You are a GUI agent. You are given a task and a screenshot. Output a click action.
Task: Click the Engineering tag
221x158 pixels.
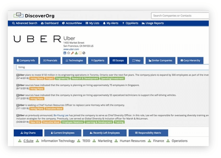pyautogui.click(x=62, y=78)
